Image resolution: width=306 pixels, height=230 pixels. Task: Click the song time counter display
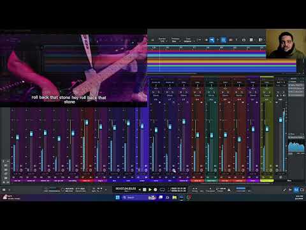tap(126, 188)
